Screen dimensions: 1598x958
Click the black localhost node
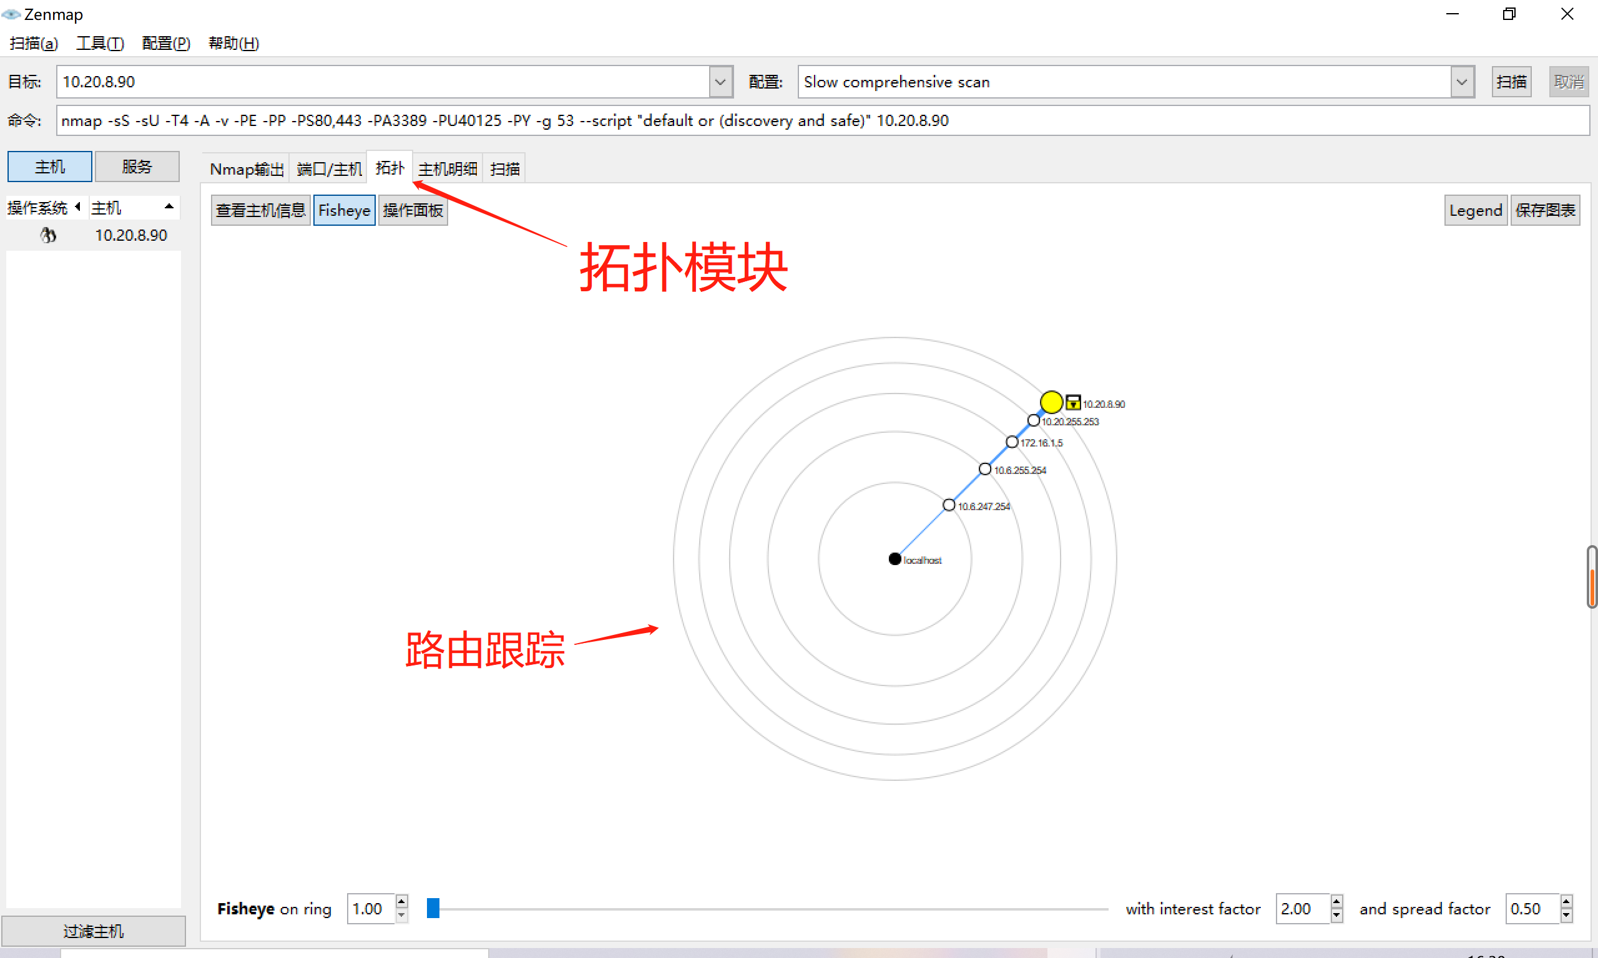tap(894, 559)
